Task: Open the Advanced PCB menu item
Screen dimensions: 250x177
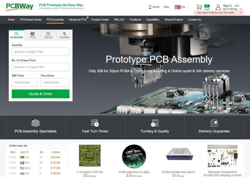Action: 77,20
